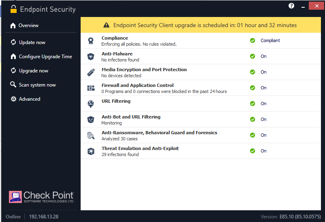
Task: Open Configure Upgrade Time option
Action: tap(45, 57)
